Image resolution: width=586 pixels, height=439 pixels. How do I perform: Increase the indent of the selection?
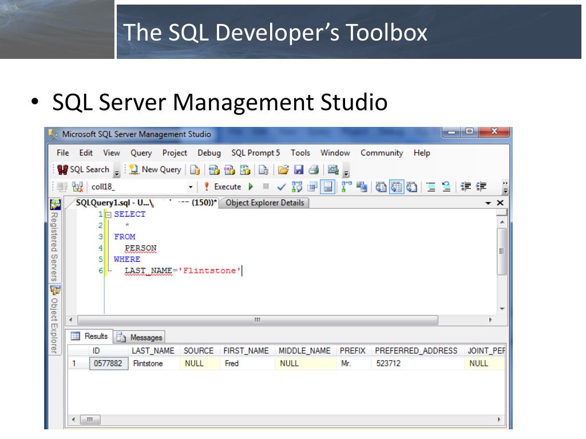coord(481,187)
